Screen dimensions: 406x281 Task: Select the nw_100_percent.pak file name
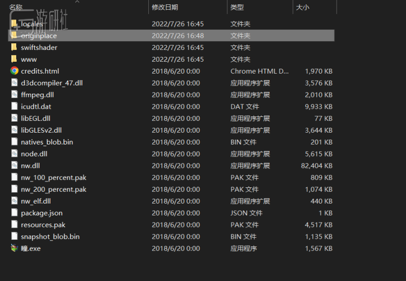pyautogui.click(x=54, y=178)
